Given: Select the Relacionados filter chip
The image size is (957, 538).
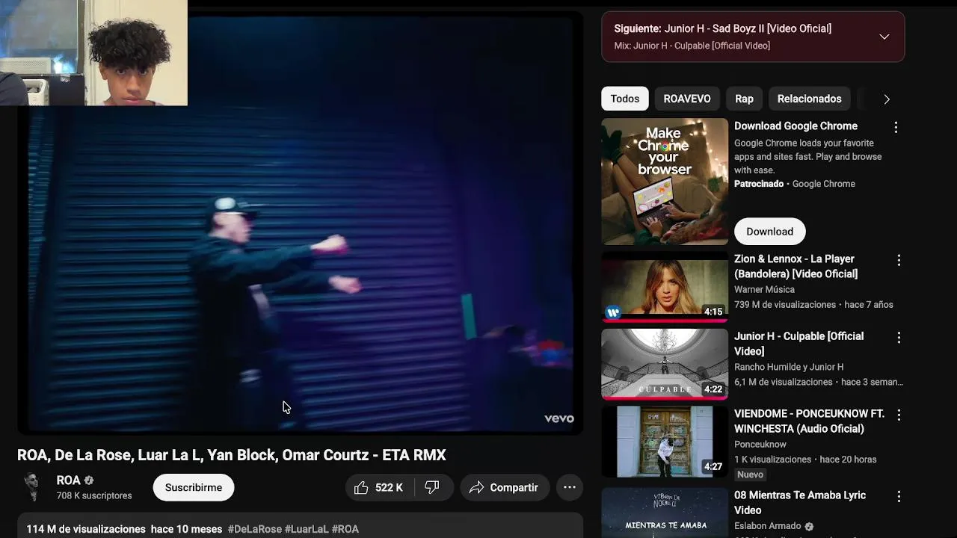Looking at the screenshot, I should (x=809, y=99).
